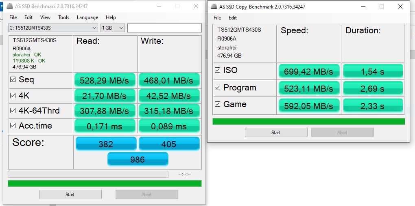Click the total score 986
This screenshot has width=415, height=206.
pyautogui.click(x=138, y=159)
